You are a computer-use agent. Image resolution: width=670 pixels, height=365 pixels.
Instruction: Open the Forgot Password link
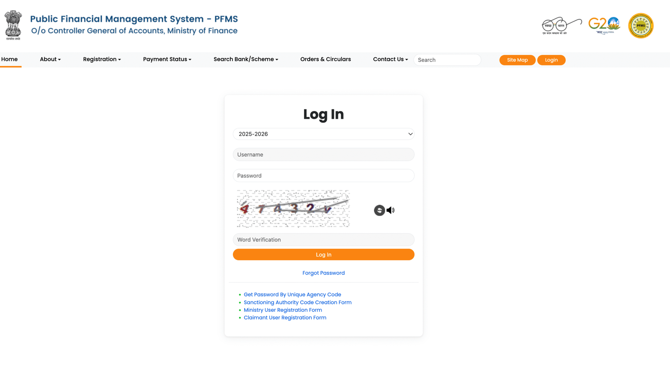[324, 273]
